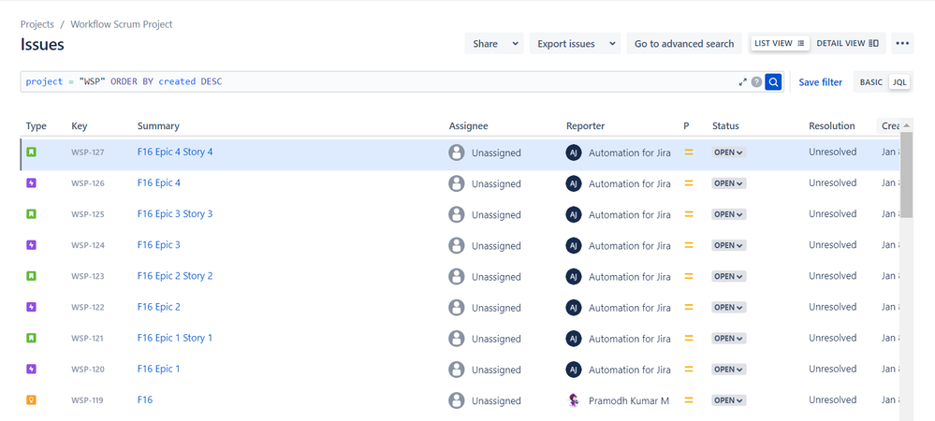Switch to Detail View

[847, 43]
